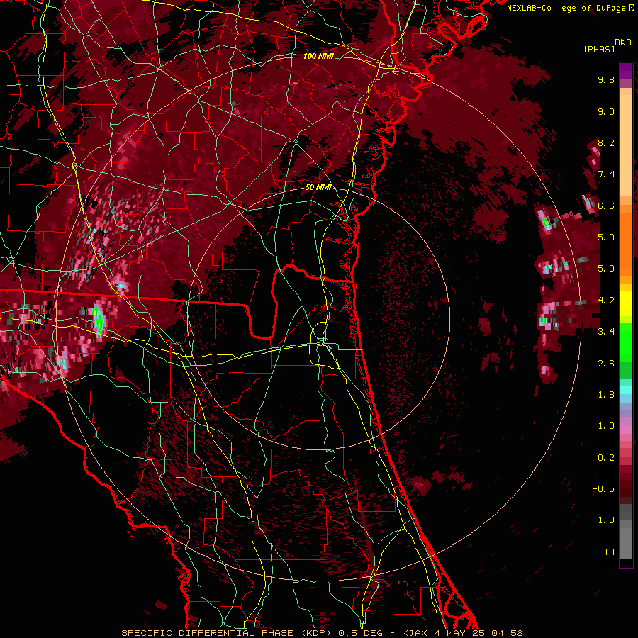
Task: Click the 5.8 colorbar value
Action: point(606,237)
